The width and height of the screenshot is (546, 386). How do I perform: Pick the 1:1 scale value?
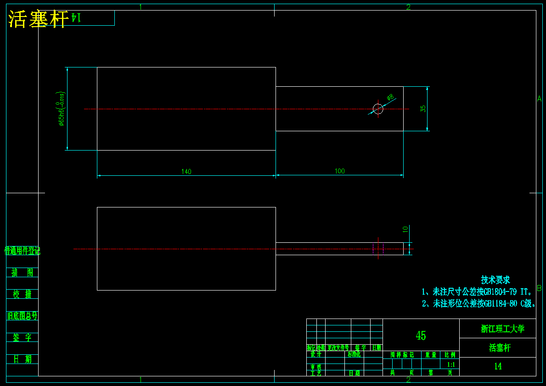pos(451,364)
